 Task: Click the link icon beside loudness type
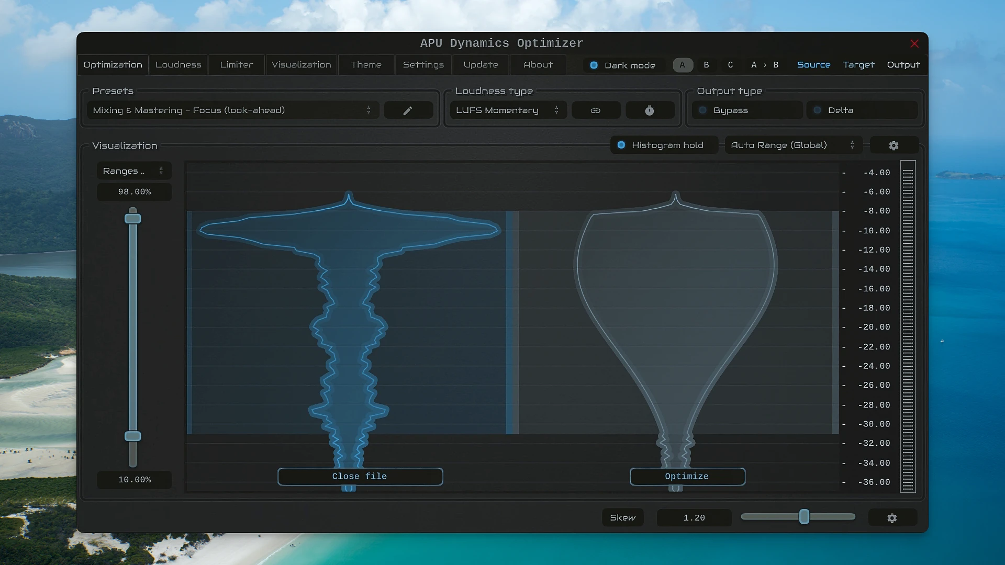[x=596, y=110]
